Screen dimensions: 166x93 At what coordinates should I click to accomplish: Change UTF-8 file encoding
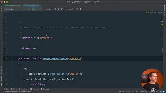(137, 92)
